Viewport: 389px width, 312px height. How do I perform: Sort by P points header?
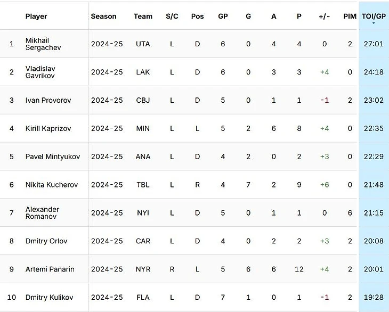299,17
